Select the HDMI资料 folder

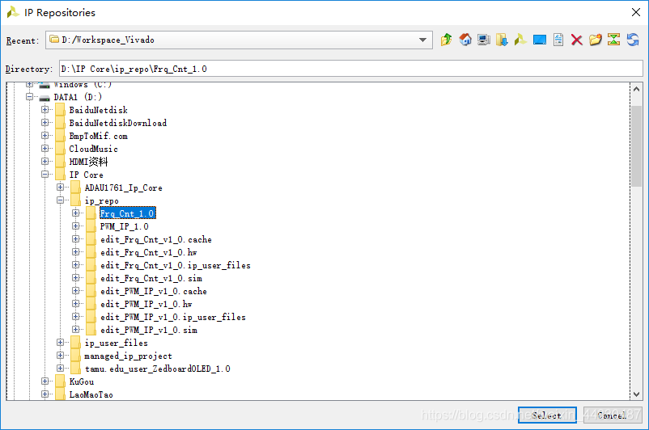(x=88, y=162)
